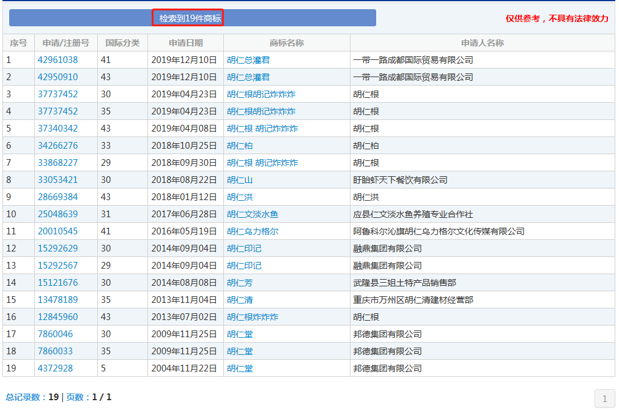Open registration number 42950910 link
This screenshot has height=410, width=619.
coord(58,77)
